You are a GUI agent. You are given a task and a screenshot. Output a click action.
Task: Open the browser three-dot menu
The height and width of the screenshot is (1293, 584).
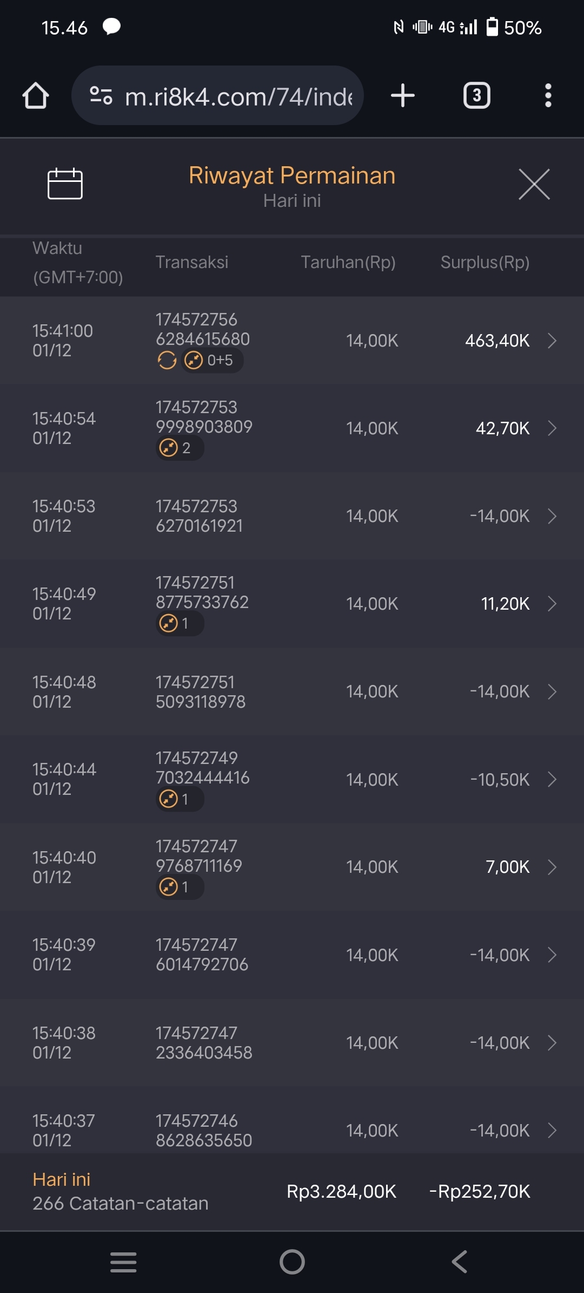click(x=548, y=96)
